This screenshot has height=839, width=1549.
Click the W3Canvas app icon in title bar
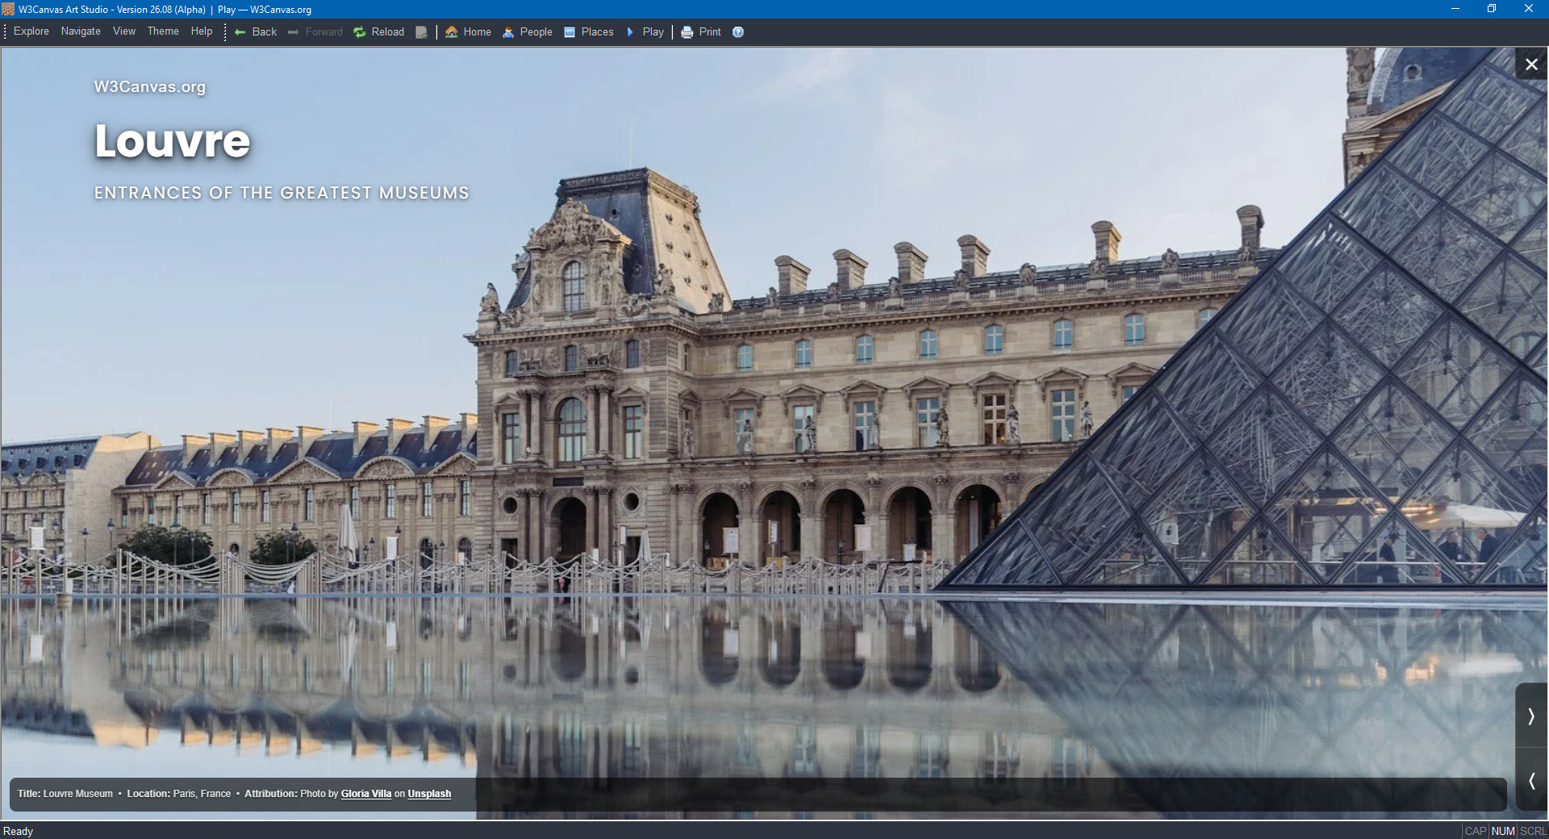(x=8, y=9)
